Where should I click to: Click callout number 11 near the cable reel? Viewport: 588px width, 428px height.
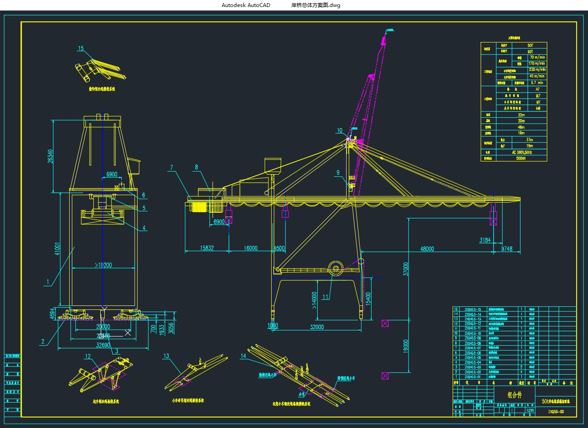(x=325, y=297)
